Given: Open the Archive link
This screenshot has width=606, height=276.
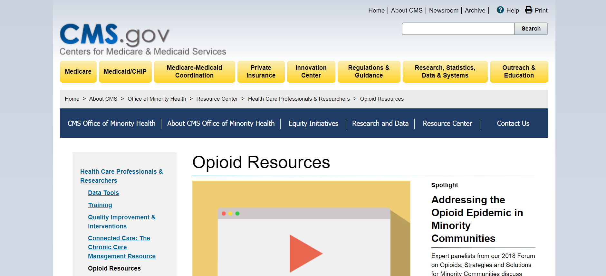Looking at the screenshot, I should coord(475,10).
